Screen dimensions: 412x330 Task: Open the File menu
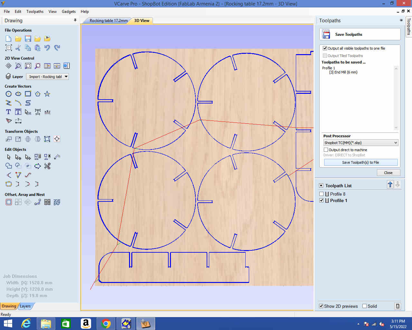7,12
